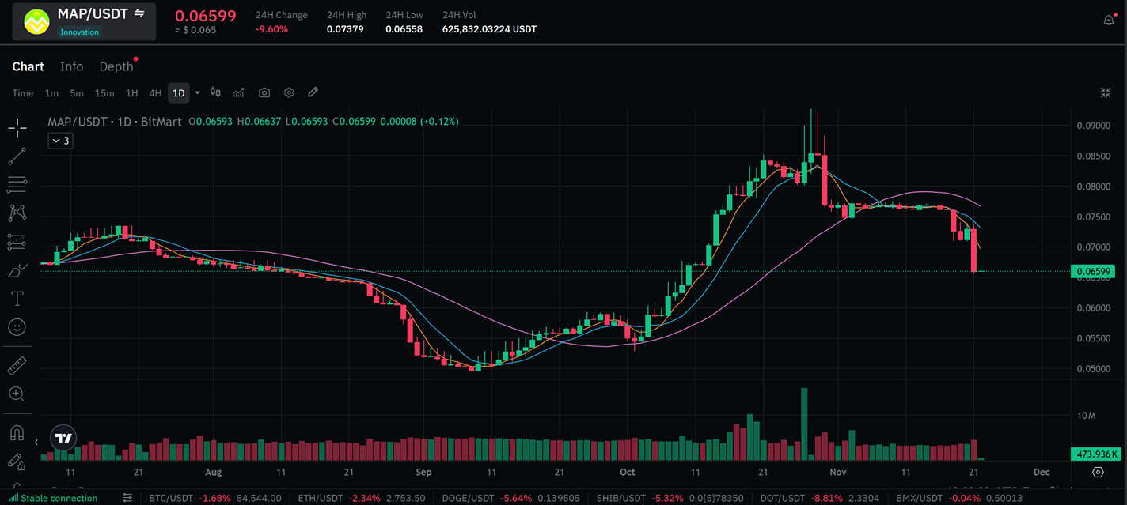This screenshot has width=1127, height=505.
Task: Select the brush drawing tool
Action: tap(17, 271)
